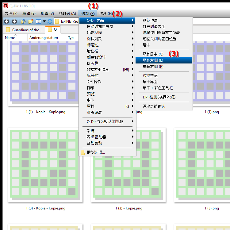
Task: Expand the 自动启动 submenu
Action: point(107,143)
